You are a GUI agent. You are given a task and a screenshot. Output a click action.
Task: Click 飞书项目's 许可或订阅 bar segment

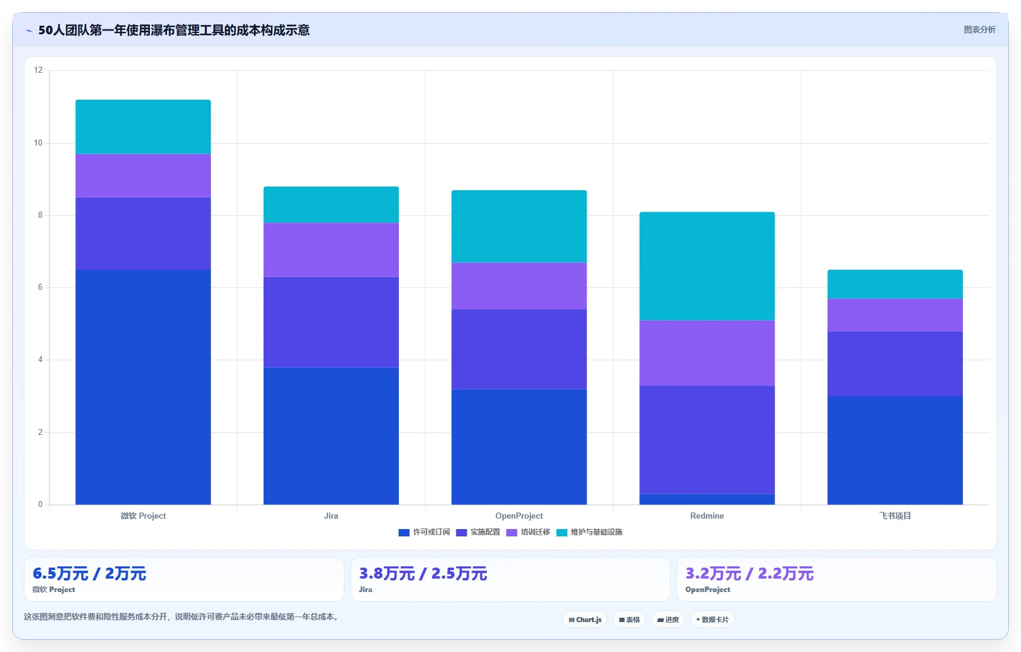895,451
